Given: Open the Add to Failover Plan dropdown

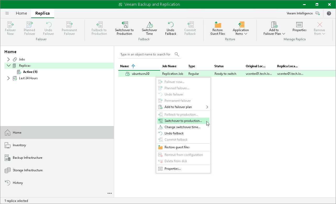Looking at the screenshot, I should pyautogui.click(x=274, y=28).
